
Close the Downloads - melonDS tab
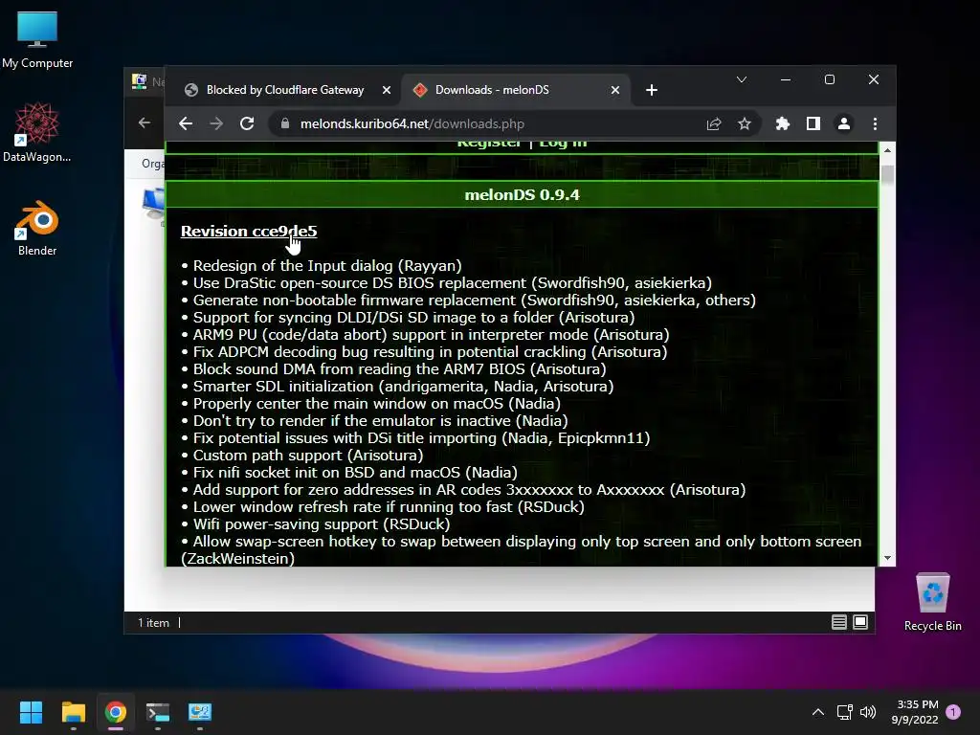pos(615,90)
